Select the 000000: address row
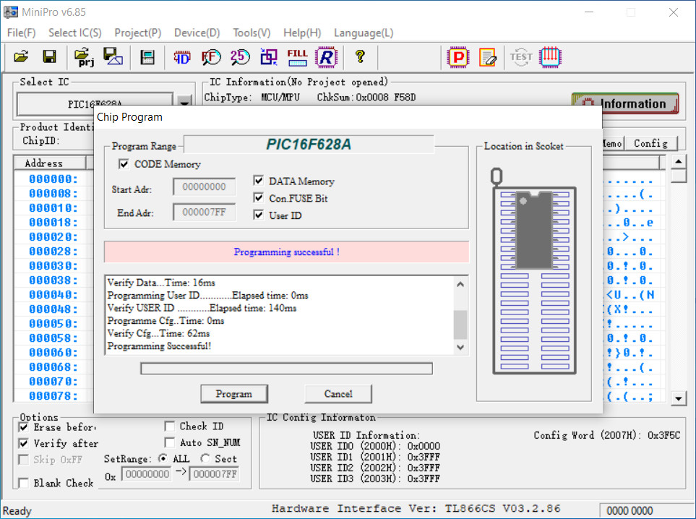The image size is (696, 519). click(x=53, y=179)
